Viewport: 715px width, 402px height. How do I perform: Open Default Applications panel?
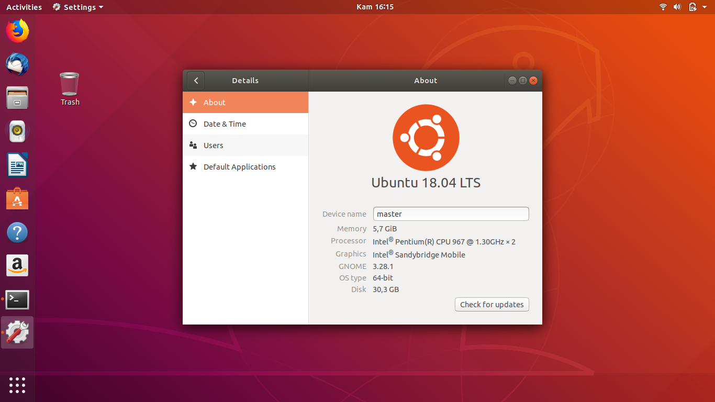245,166
